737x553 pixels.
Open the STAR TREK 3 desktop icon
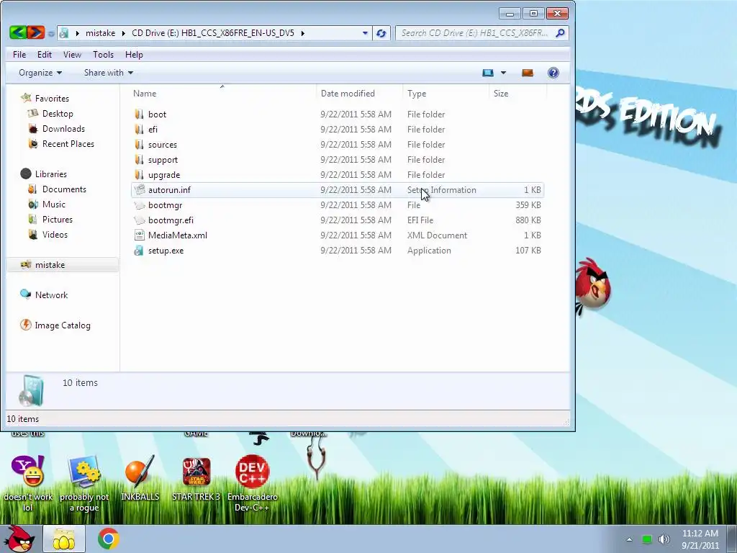click(x=196, y=478)
